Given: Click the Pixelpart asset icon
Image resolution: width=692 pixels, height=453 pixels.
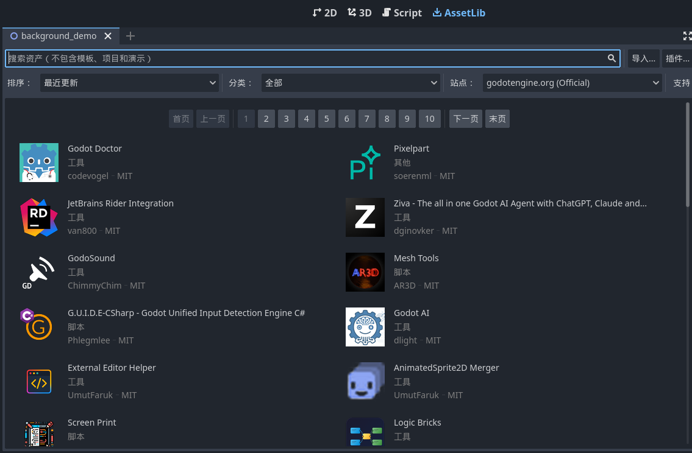Looking at the screenshot, I should point(365,163).
